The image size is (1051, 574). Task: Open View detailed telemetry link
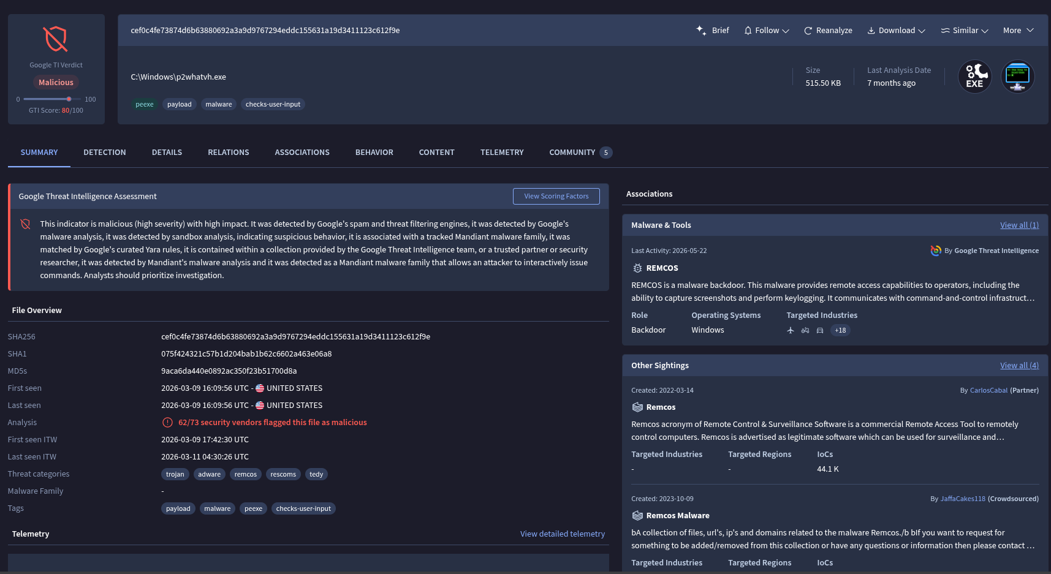coord(563,534)
